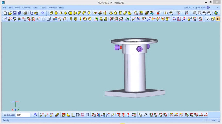Print with the printer icon

(x=25, y=13)
